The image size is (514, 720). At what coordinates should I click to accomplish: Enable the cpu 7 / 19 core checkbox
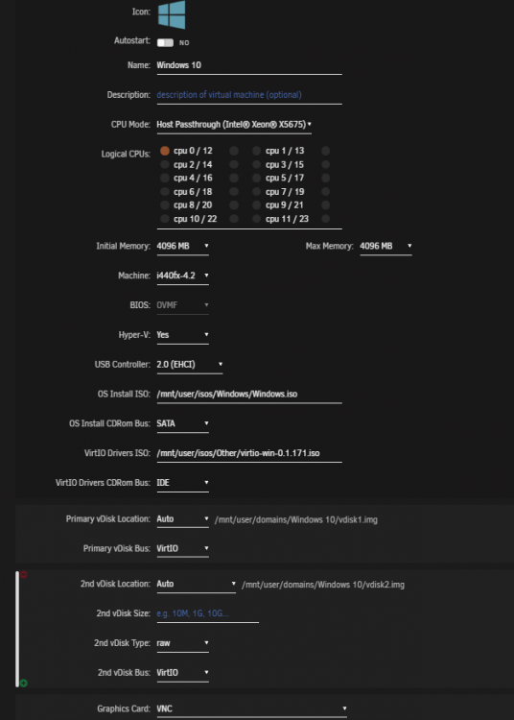pos(256,191)
